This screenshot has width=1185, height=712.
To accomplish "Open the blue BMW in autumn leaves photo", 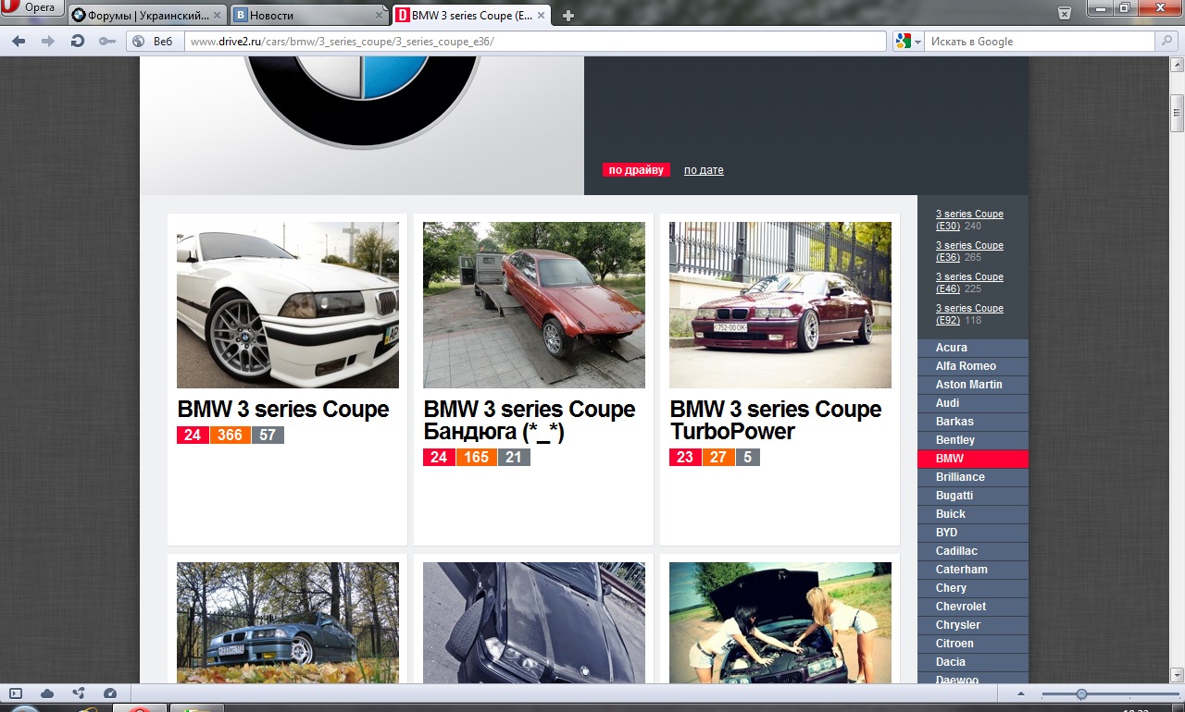I will coord(288,622).
